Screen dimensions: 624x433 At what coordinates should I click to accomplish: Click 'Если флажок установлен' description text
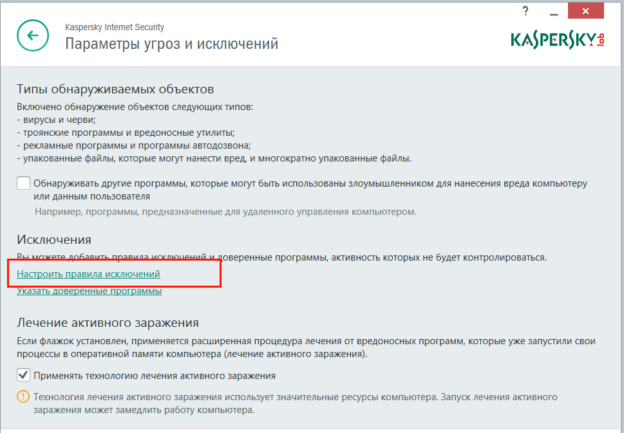pos(306,347)
